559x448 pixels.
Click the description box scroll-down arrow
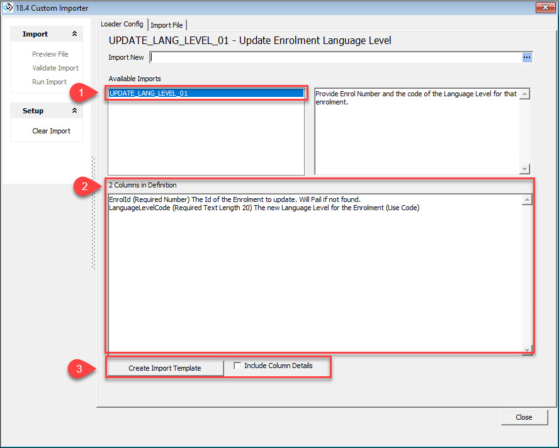click(x=525, y=169)
